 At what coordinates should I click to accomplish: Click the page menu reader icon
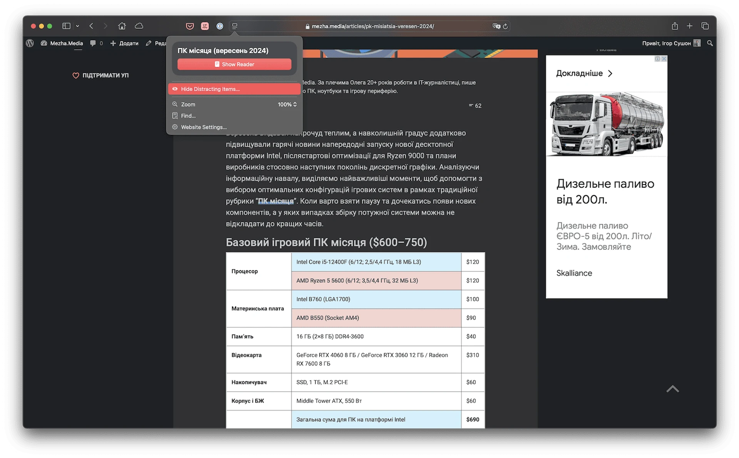[x=234, y=26]
